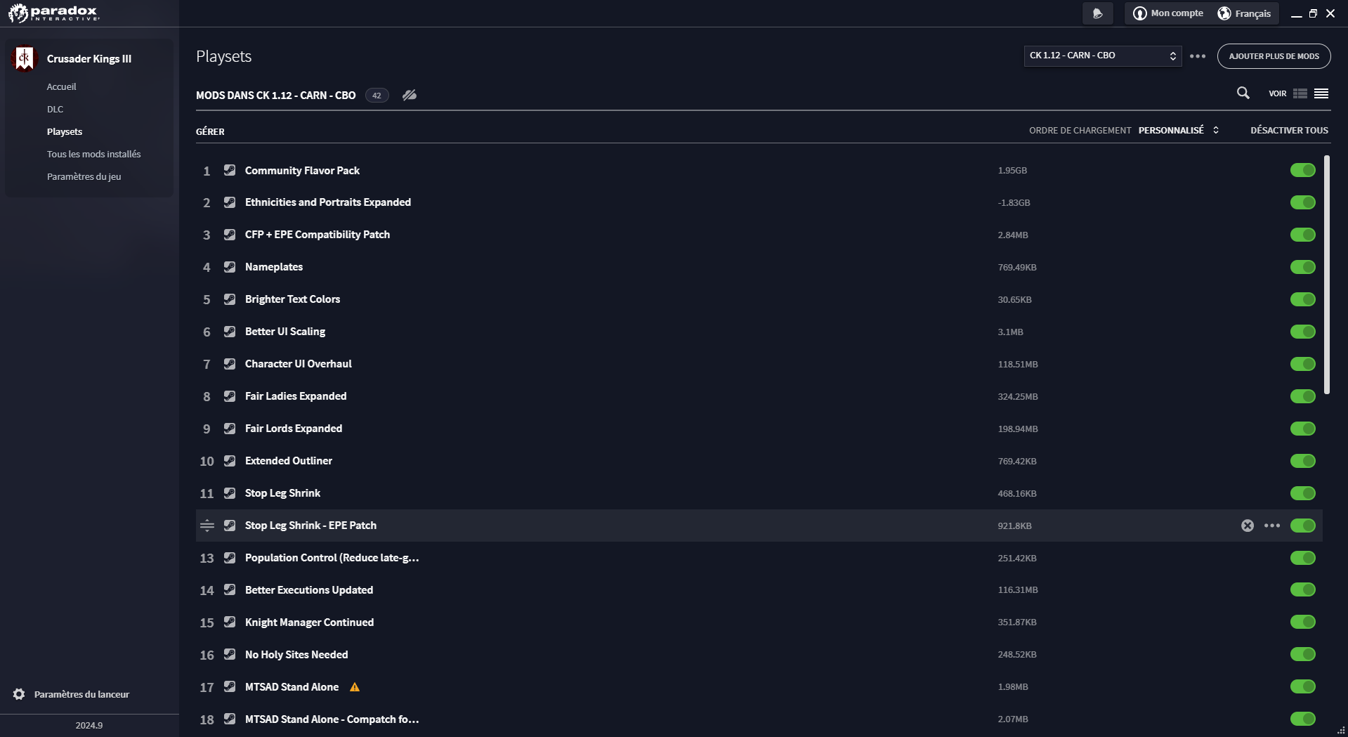The image size is (1348, 737).
Task: Click Steam icon beside Stop Leg Shrink - EPE Patch
Action: tap(230, 526)
